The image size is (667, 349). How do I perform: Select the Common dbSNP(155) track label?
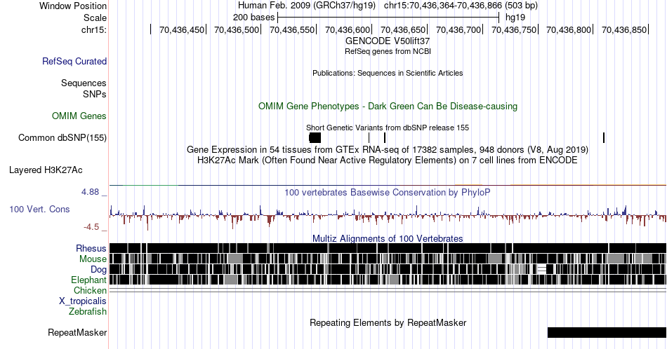point(62,137)
